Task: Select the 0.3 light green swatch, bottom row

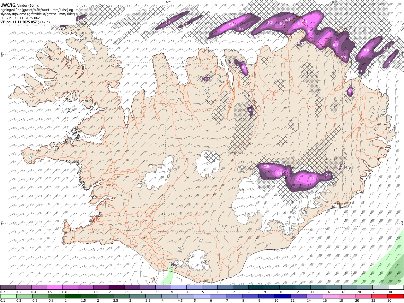Action: tap(24, 296)
